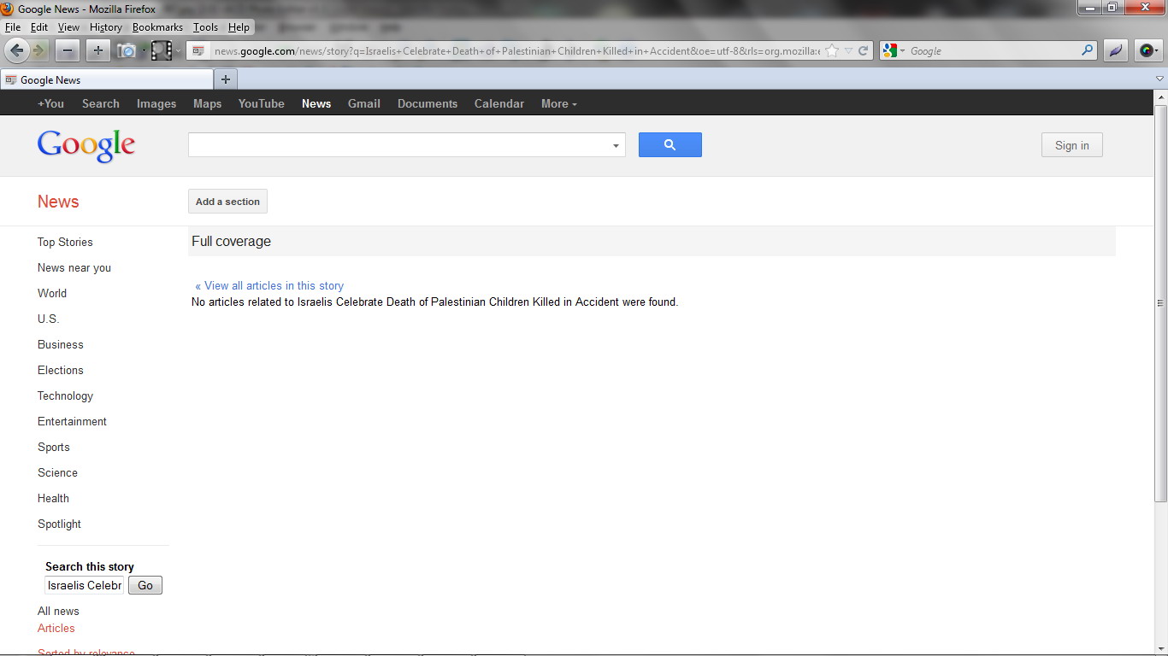Open the History menu
The image size is (1168, 656).
click(106, 27)
